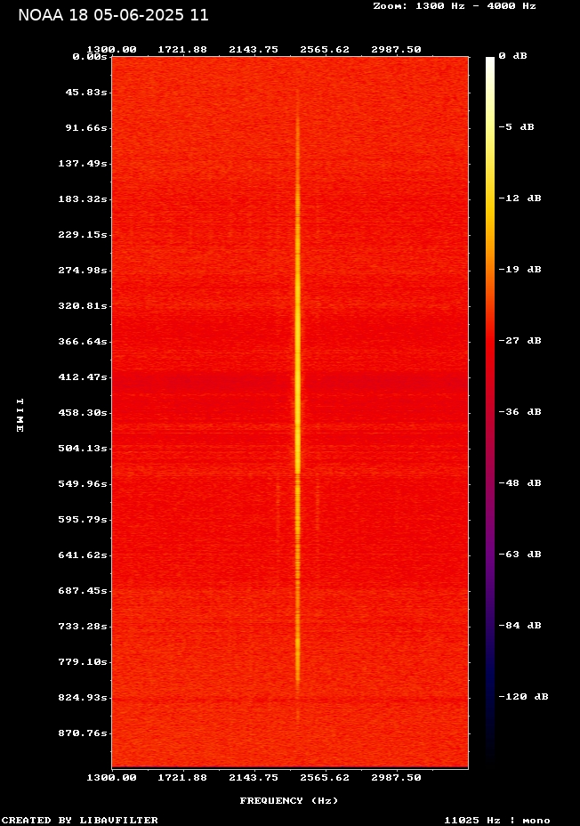Click the 'CREATED BY LIBAVFILTER' footer text
This screenshot has width=580, height=826.
click(79, 820)
